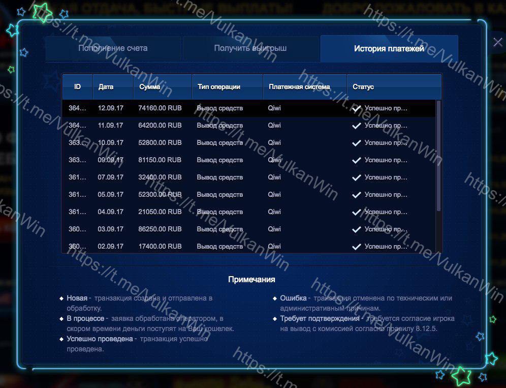Image resolution: width=506 pixels, height=388 pixels.
Task: Click the checkmark icon in the 12.09.17 row
Action: (356, 108)
